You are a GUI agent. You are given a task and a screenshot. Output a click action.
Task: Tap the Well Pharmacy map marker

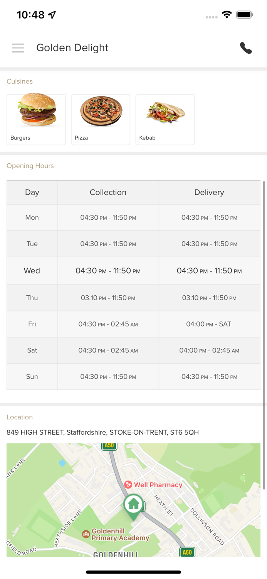[x=128, y=485]
